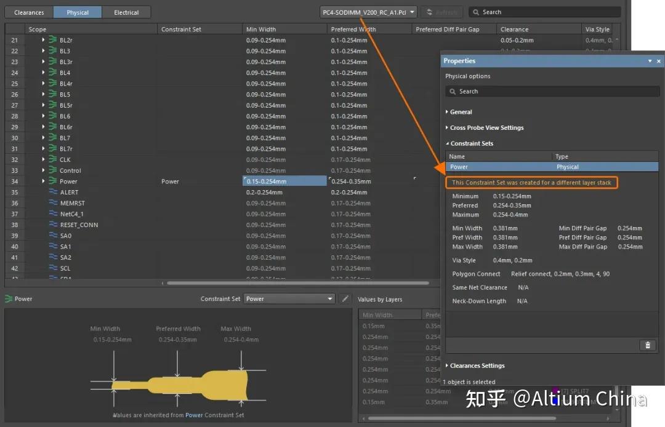Expand the Power net class row
The height and width of the screenshot is (427, 665).
43,182
